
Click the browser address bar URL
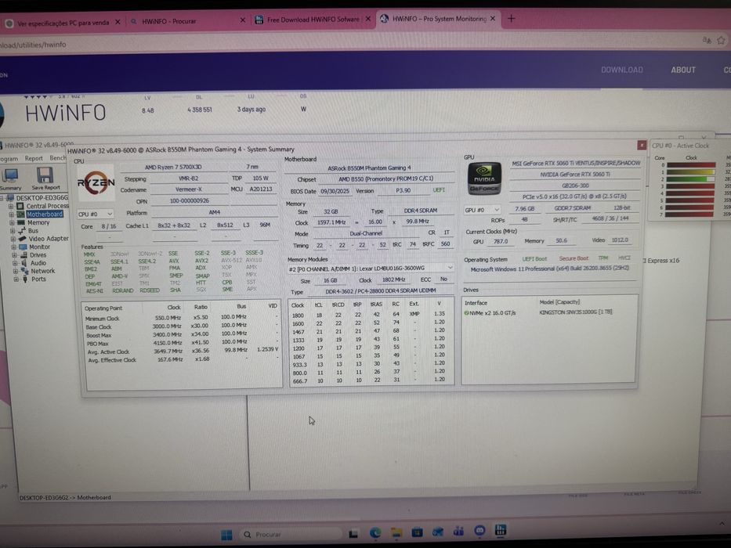tap(34, 45)
